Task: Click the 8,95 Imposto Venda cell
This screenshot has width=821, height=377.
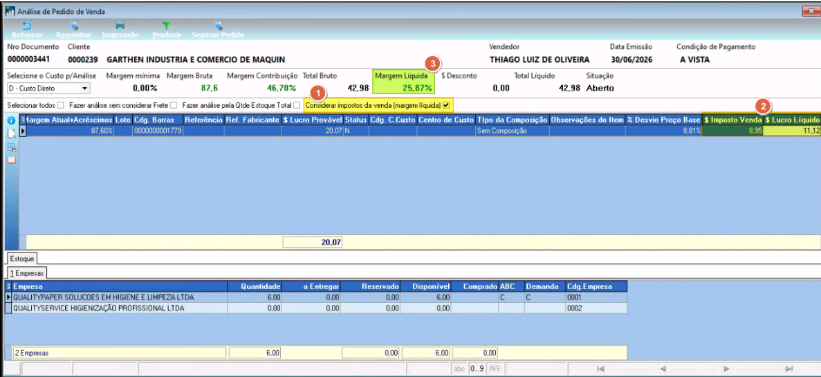Action: click(x=732, y=130)
